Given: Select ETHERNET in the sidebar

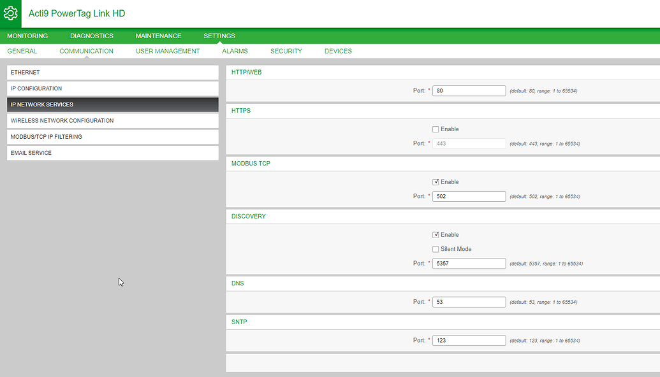Looking at the screenshot, I should pyautogui.click(x=112, y=72).
